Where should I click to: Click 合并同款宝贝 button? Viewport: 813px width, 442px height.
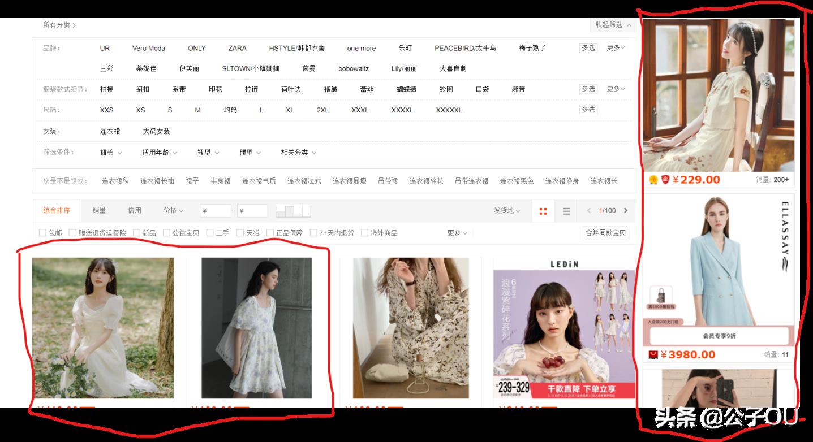click(x=605, y=233)
